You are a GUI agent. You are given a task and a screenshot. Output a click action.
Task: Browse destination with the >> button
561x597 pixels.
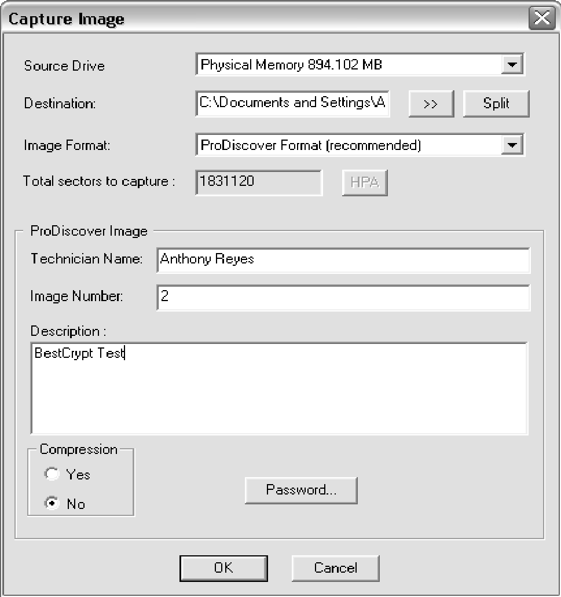pos(431,104)
